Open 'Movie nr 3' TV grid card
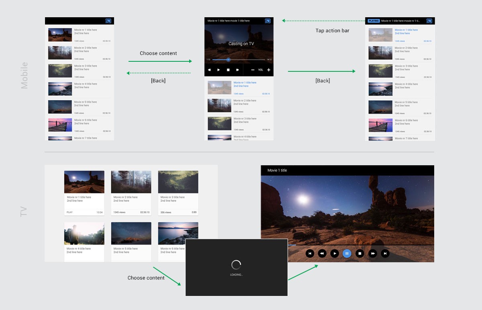The image size is (482, 310). 178,193
